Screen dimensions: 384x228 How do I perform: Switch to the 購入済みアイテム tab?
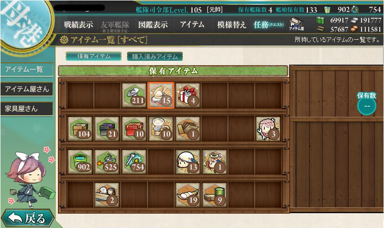pyautogui.click(x=155, y=57)
